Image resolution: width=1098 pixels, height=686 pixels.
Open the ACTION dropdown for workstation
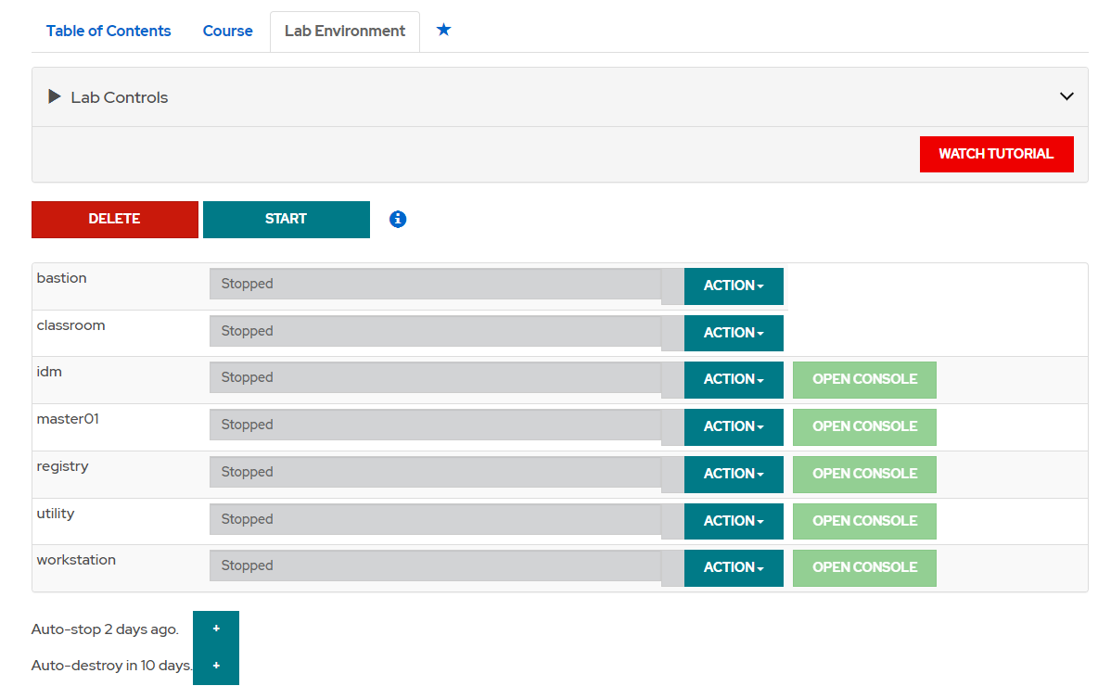[734, 567]
